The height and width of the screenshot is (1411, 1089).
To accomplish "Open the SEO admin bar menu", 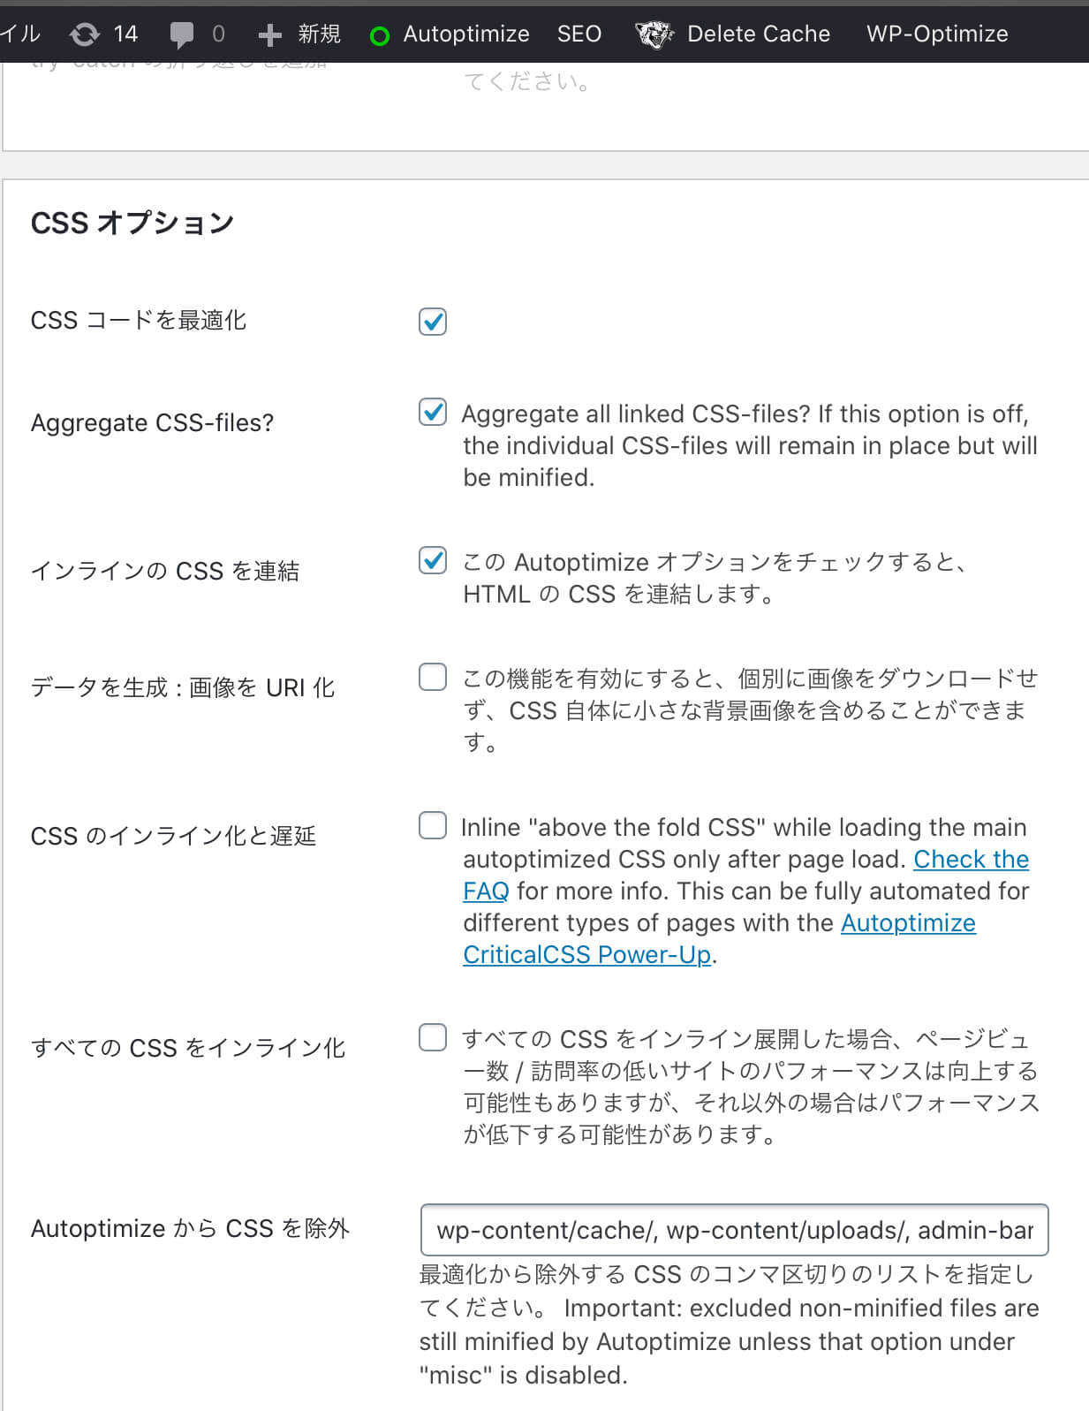I will tap(579, 34).
